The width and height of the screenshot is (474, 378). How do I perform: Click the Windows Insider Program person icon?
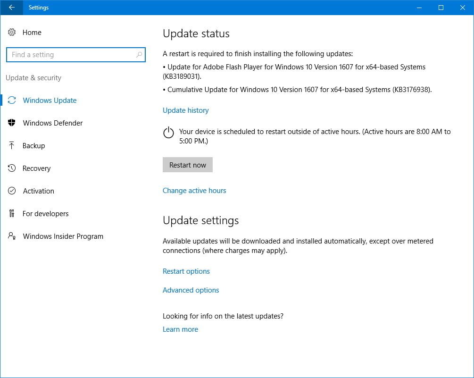12,236
